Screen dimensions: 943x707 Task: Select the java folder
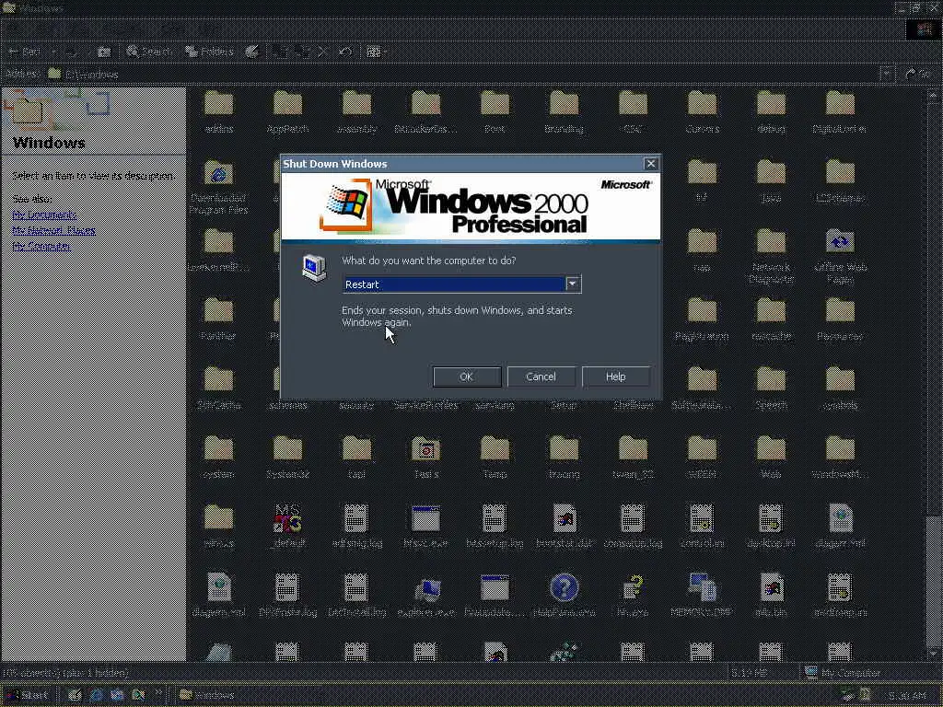[771, 181]
